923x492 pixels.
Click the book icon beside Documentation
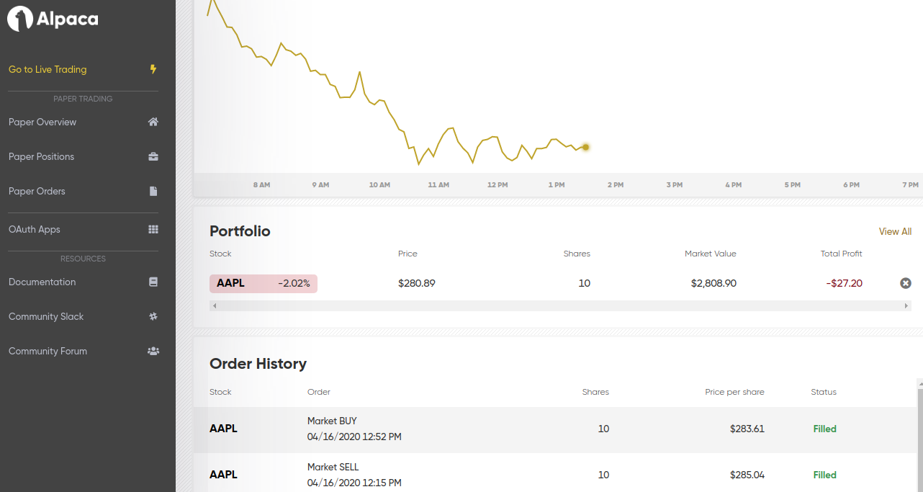(153, 282)
